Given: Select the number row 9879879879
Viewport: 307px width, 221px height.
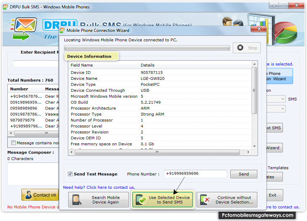Looking at the screenshot, I should (x=34, y=120).
